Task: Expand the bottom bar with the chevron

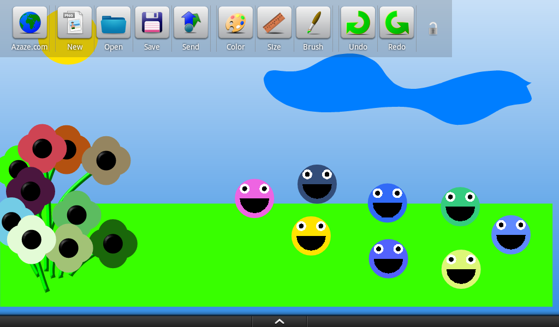Action: (x=279, y=322)
